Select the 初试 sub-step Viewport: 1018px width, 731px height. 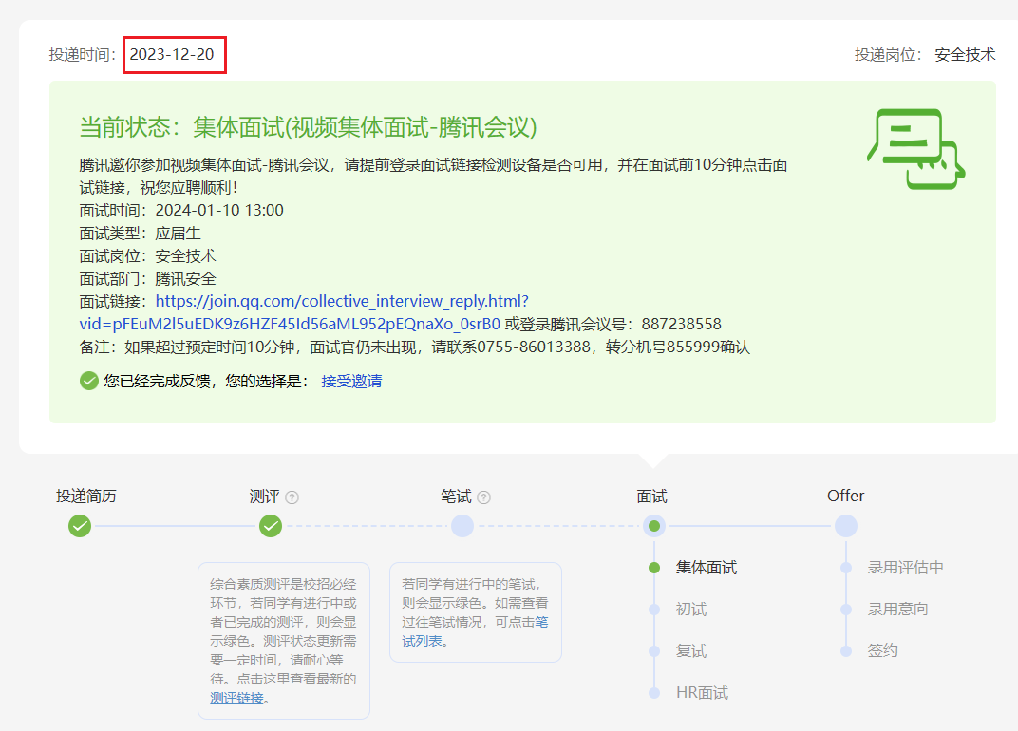[x=690, y=609]
